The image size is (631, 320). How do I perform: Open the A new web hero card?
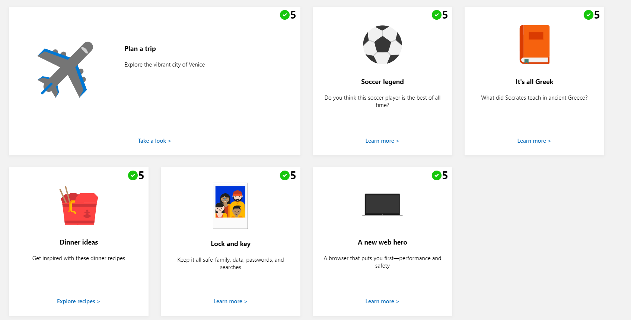click(382, 242)
